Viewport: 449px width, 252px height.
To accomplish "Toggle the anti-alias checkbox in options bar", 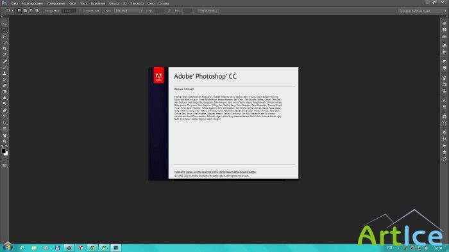I will point(80,11).
